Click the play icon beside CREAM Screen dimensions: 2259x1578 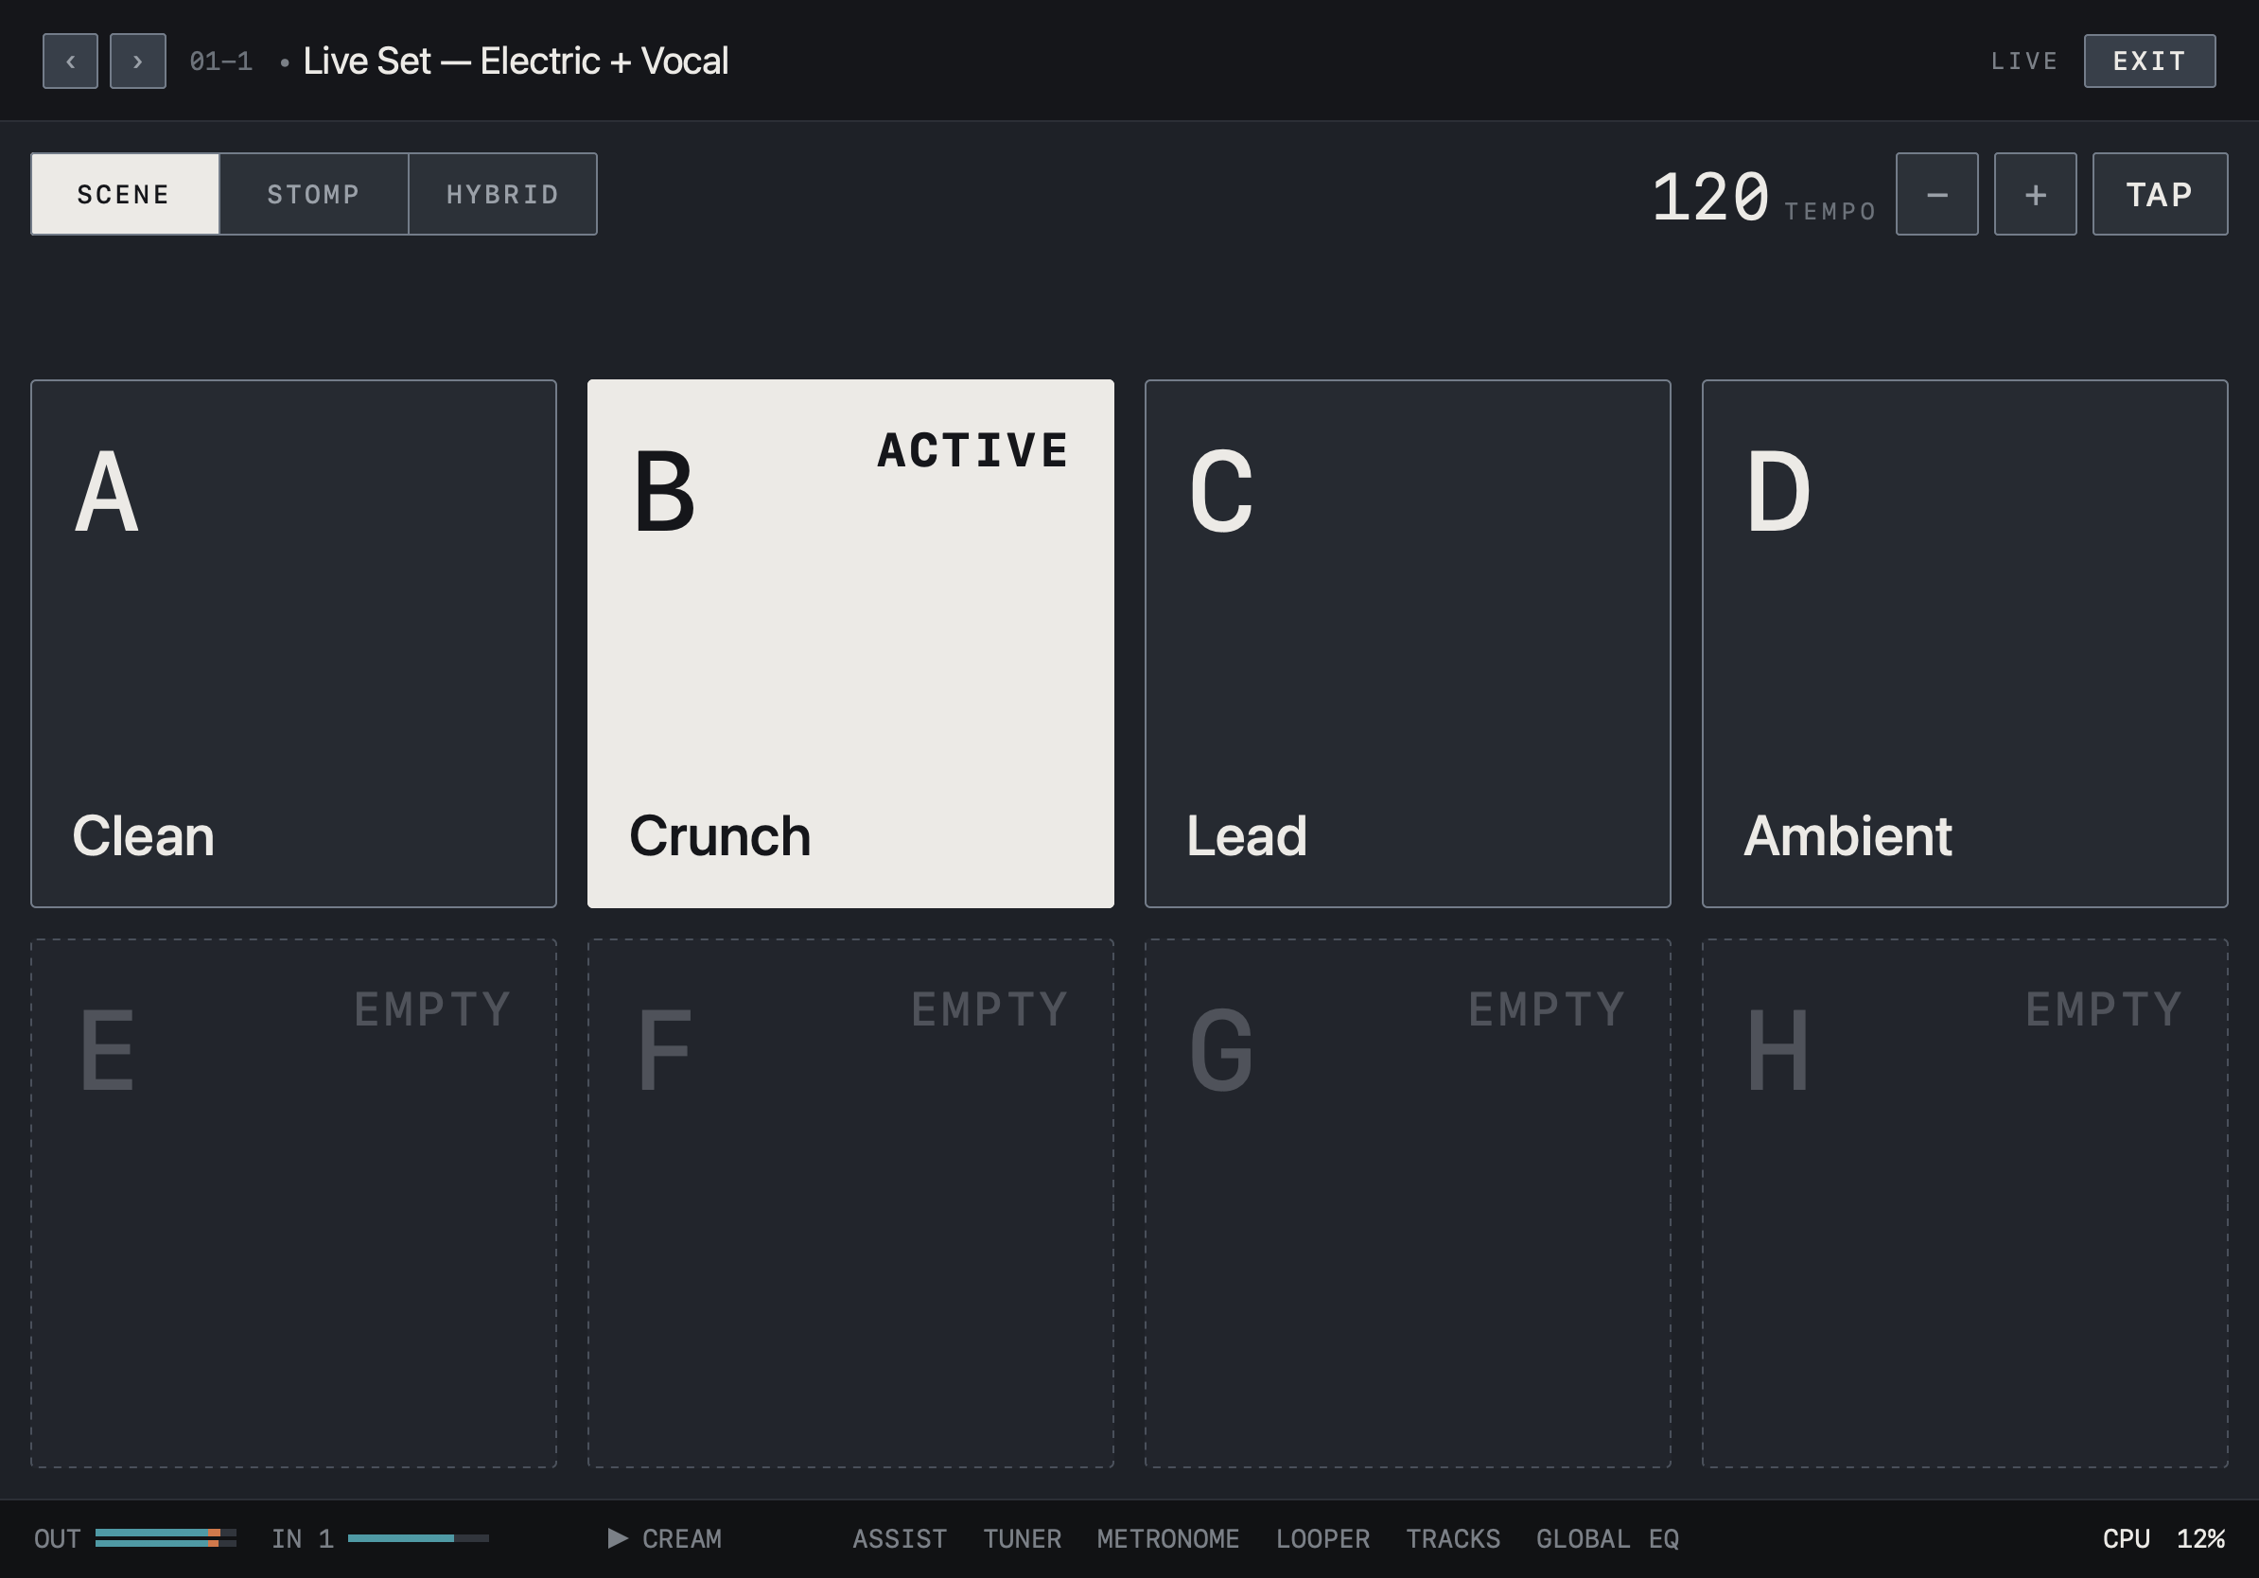(618, 1537)
